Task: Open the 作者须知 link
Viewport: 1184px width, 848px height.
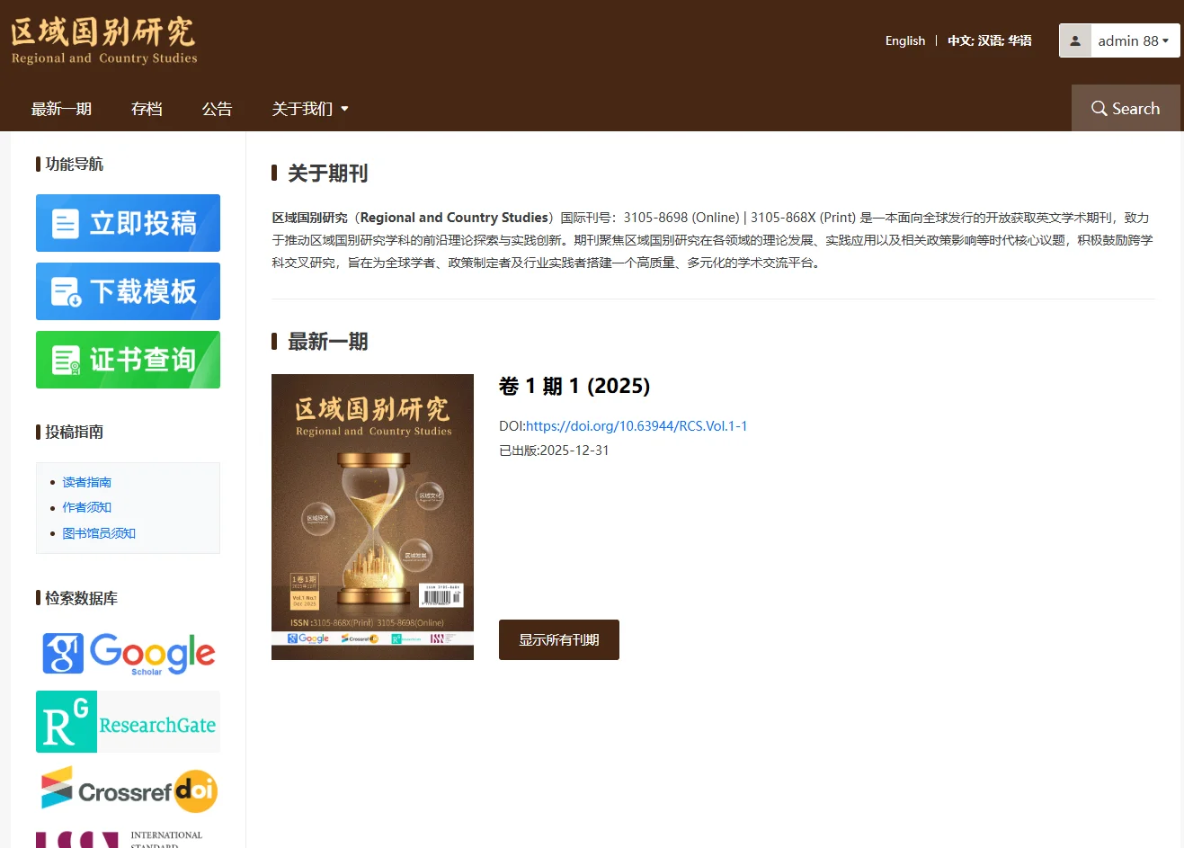Action: click(86, 507)
